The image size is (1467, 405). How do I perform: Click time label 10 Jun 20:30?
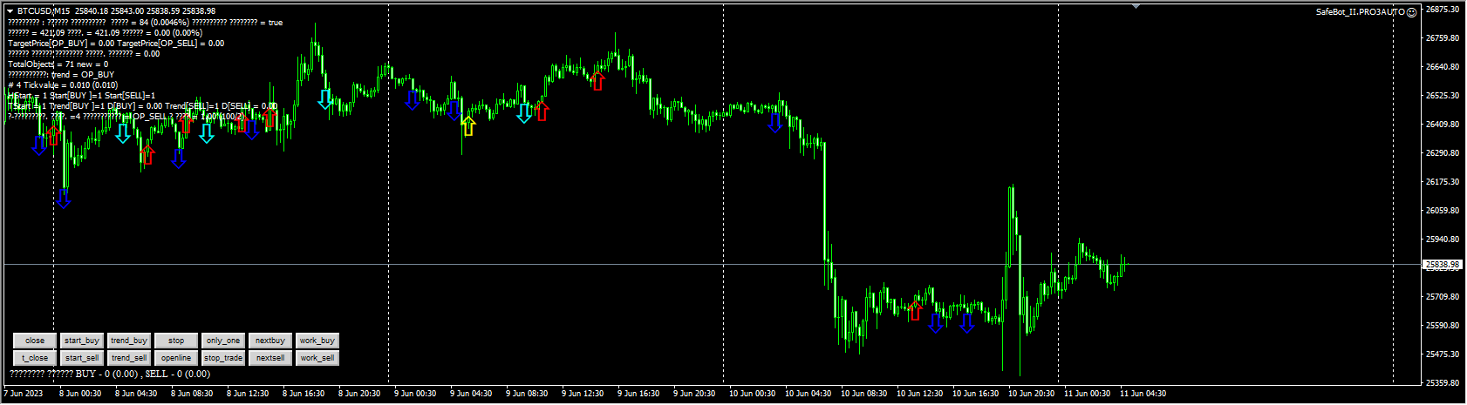point(1031,394)
